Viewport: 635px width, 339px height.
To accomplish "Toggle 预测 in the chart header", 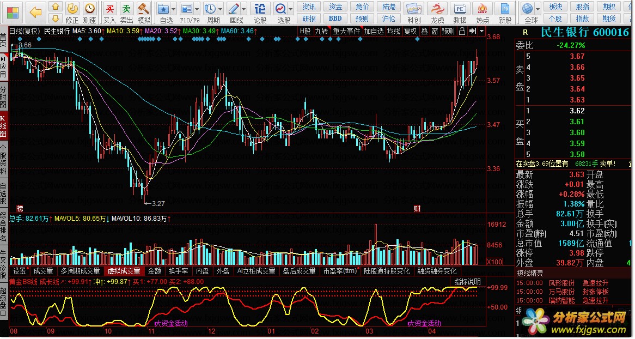I will [448, 31].
